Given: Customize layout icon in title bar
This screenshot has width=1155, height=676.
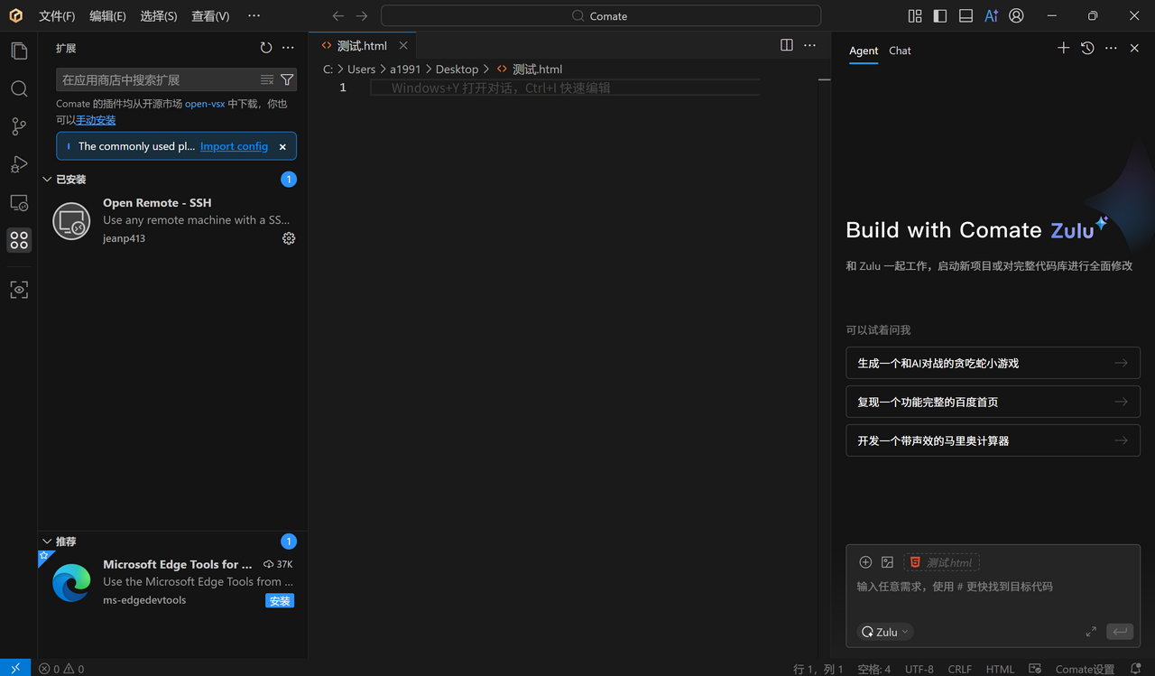Looking at the screenshot, I should pyautogui.click(x=915, y=16).
